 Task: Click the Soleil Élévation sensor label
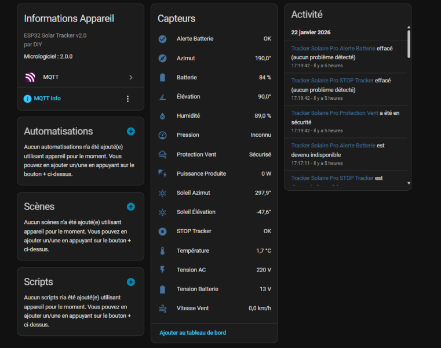tap(196, 212)
